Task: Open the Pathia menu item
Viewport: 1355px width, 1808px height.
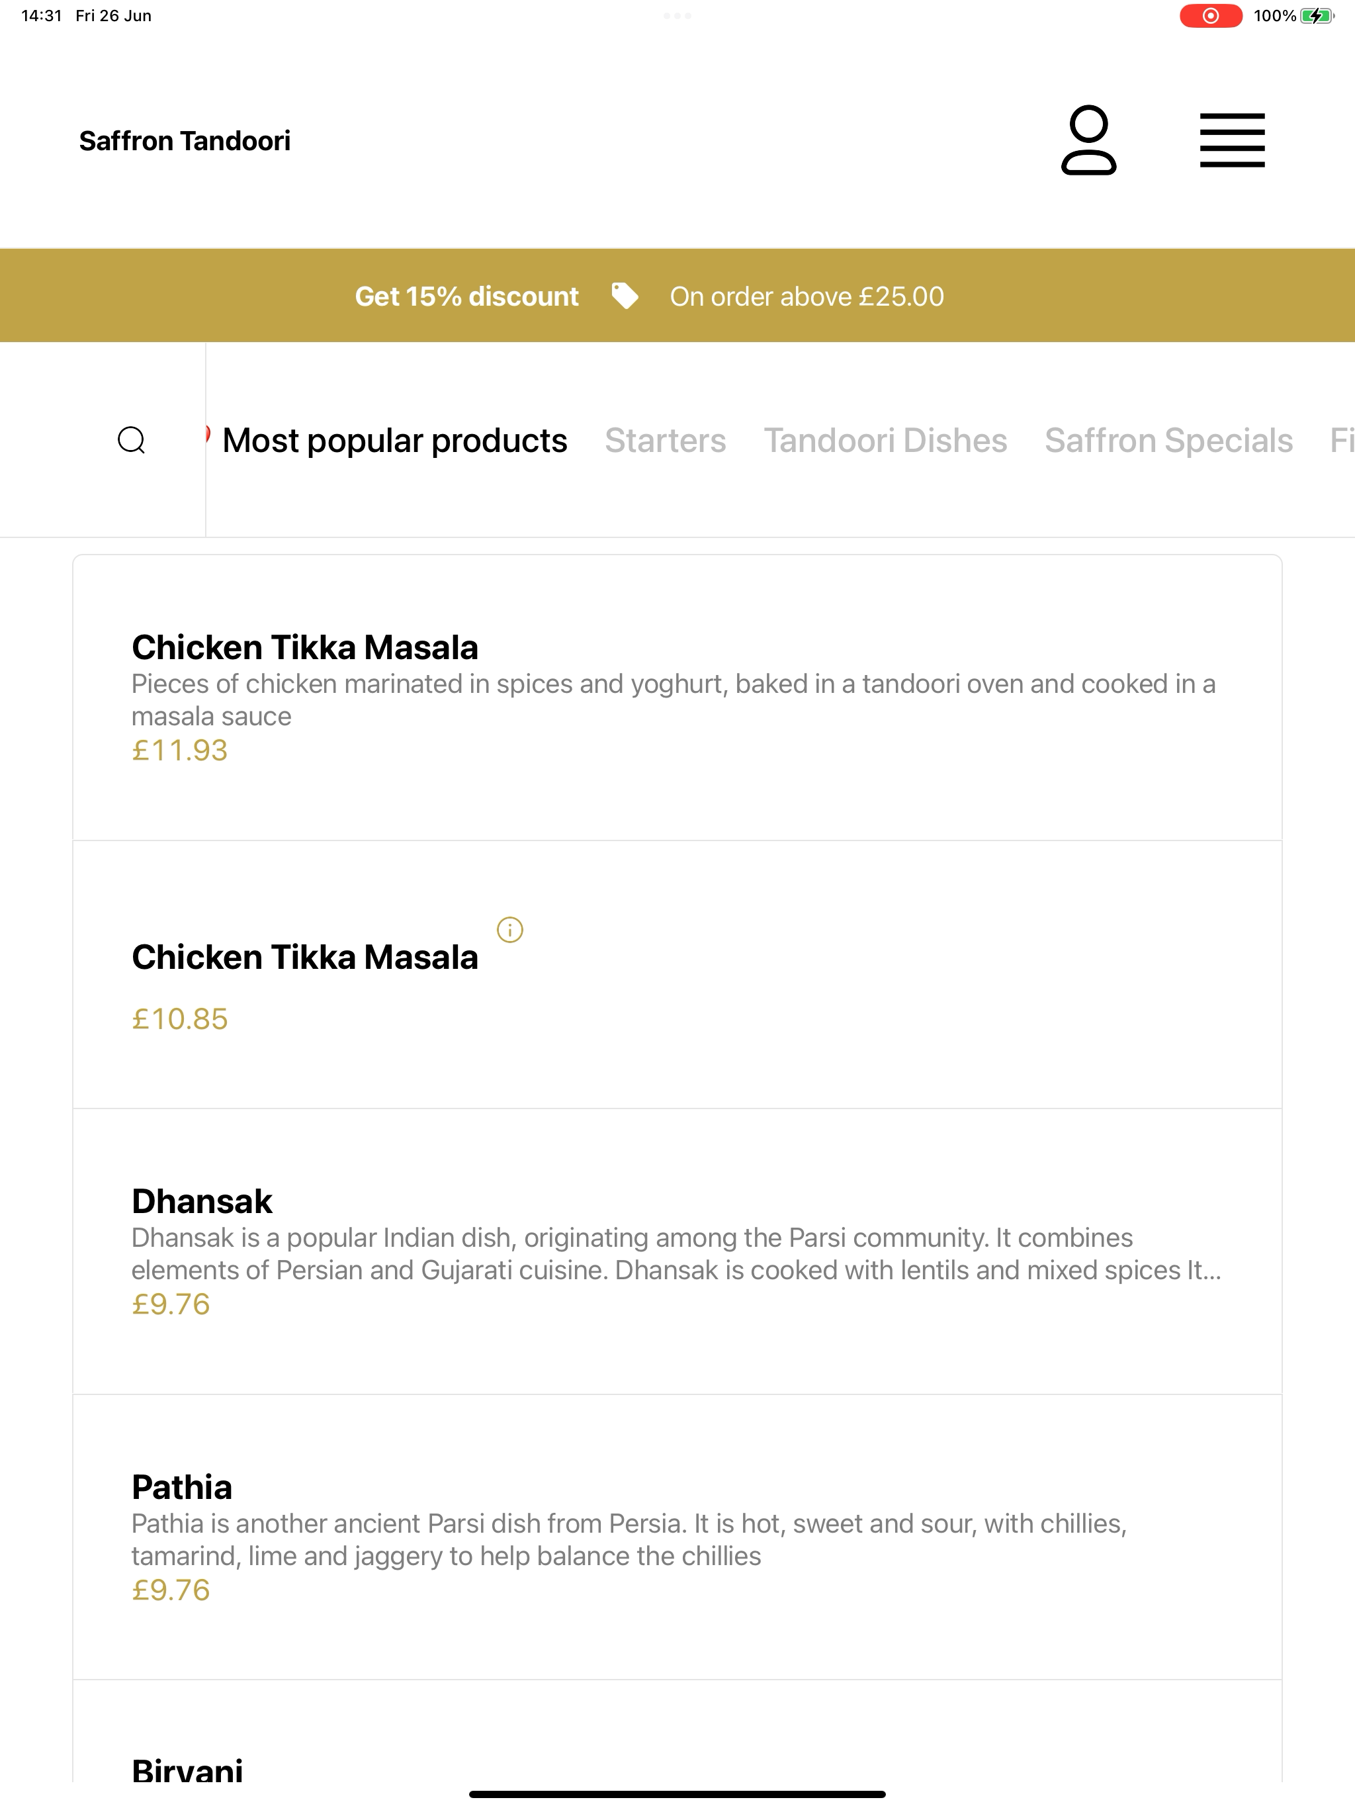Action: click(x=677, y=1537)
